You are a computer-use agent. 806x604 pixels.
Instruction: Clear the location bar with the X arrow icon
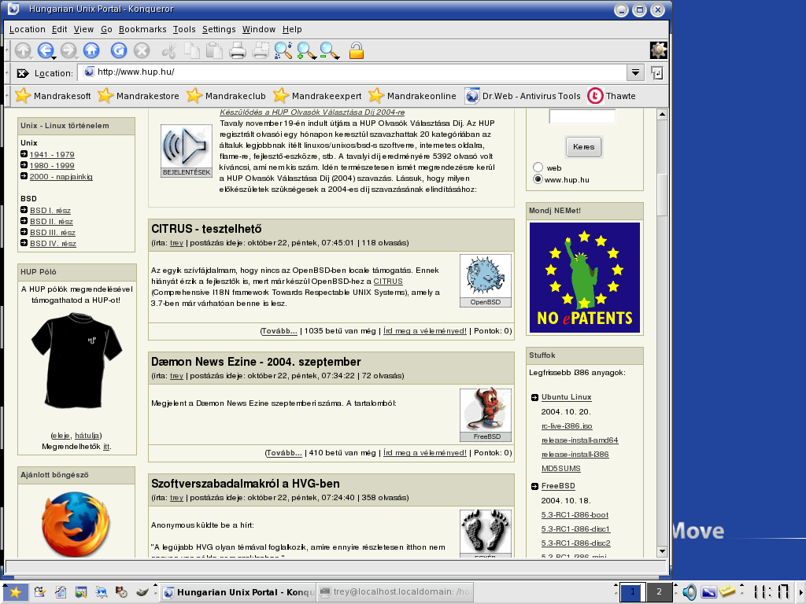point(22,73)
